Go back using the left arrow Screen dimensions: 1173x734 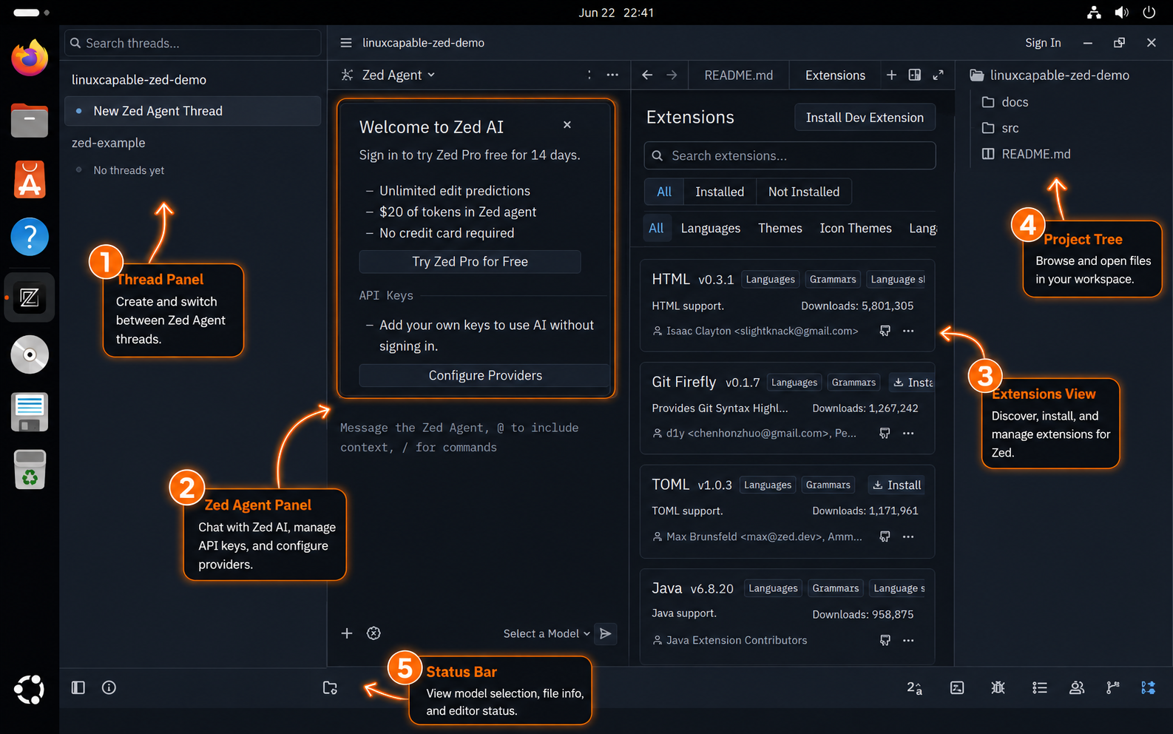pyautogui.click(x=647, y=75)
